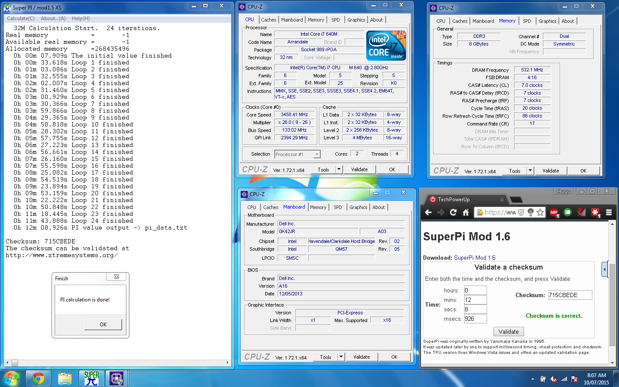The image size is (619, 387).
Task: Click the msecs input field
Action: (475, 319)
